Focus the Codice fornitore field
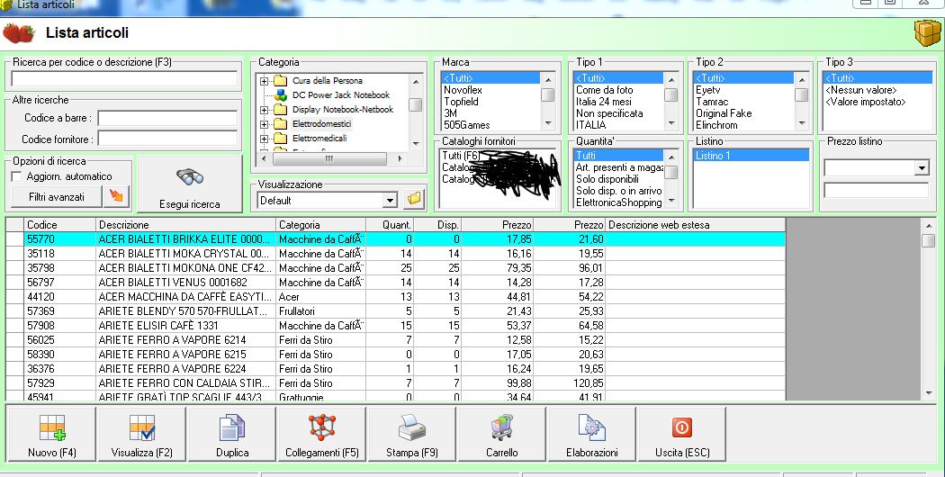The height and width of the screenshot is (477, 945). 167,139
